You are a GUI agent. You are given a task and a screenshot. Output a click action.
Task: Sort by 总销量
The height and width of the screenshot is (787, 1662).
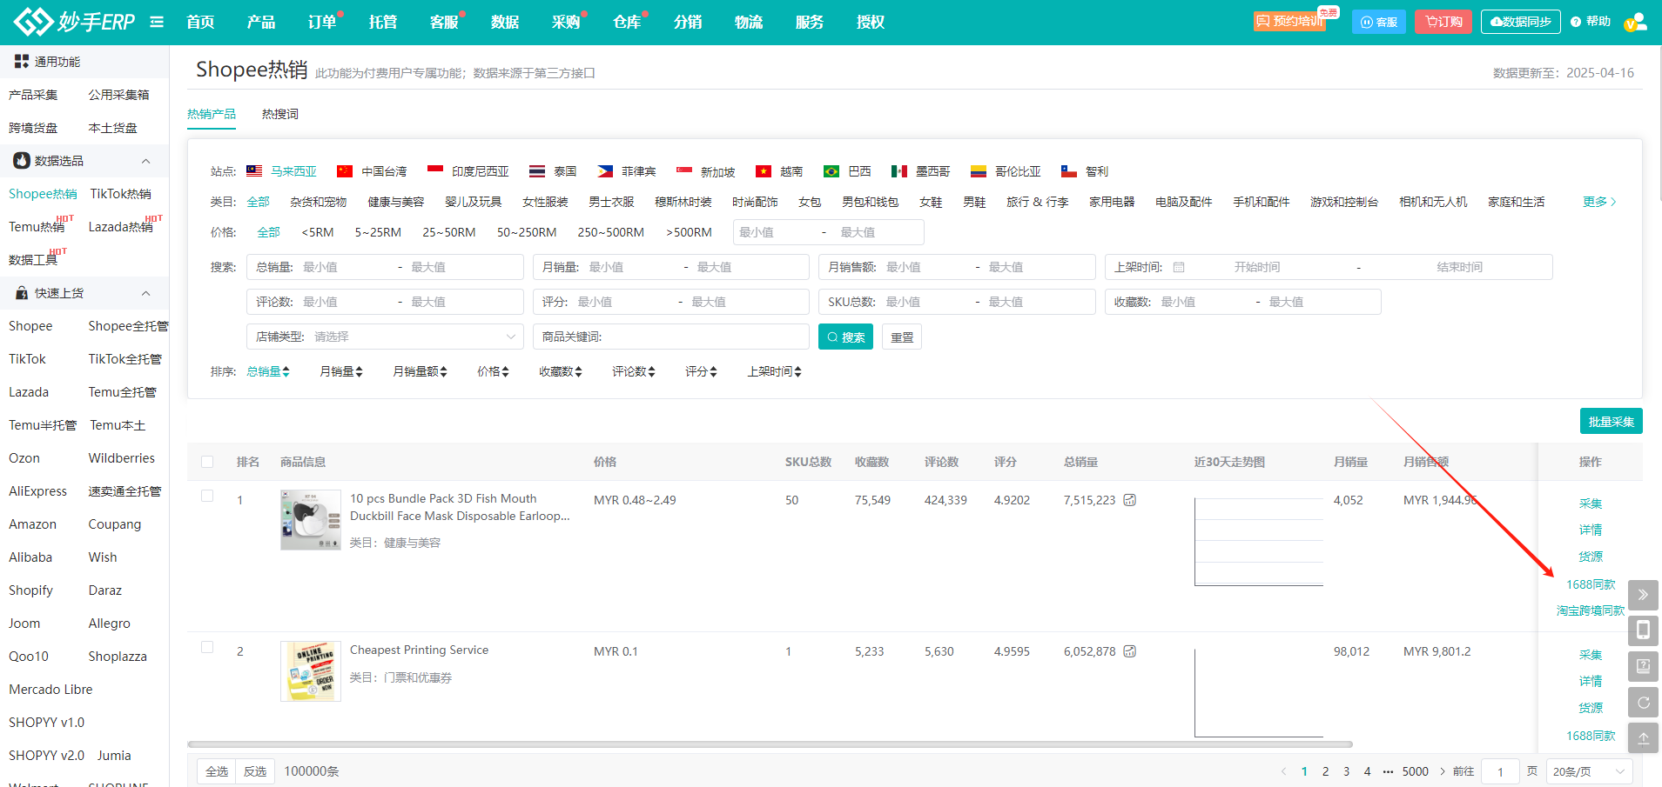(x=268, y=371)
